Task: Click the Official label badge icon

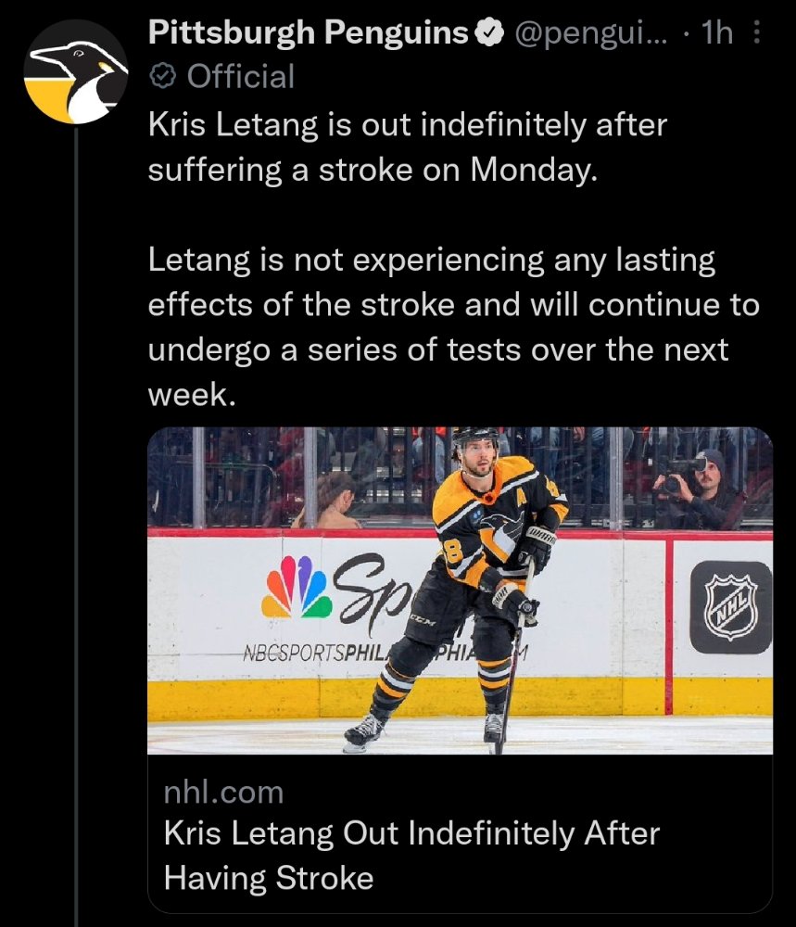Action: [162, 76]
